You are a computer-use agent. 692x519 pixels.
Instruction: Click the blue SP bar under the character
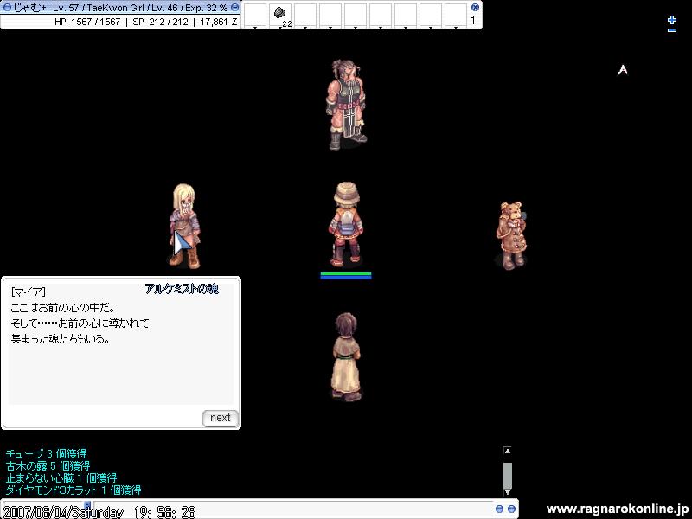point(346,277)
